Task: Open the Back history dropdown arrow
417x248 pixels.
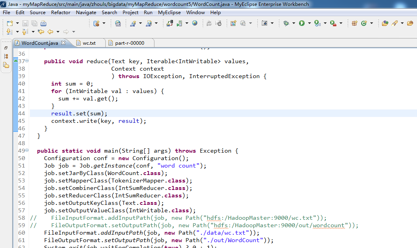Action: (x=58, y=32)
